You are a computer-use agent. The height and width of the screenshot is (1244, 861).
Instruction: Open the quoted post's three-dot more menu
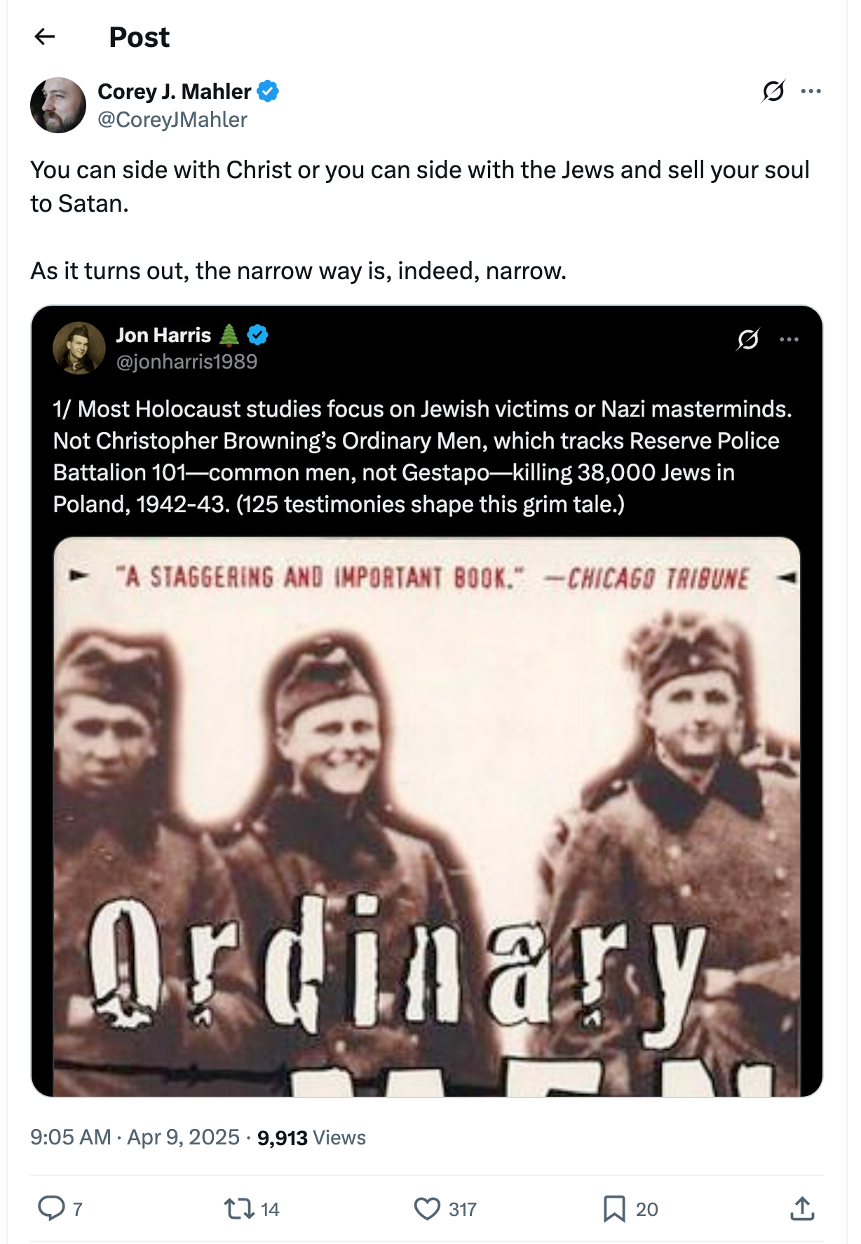789,339
